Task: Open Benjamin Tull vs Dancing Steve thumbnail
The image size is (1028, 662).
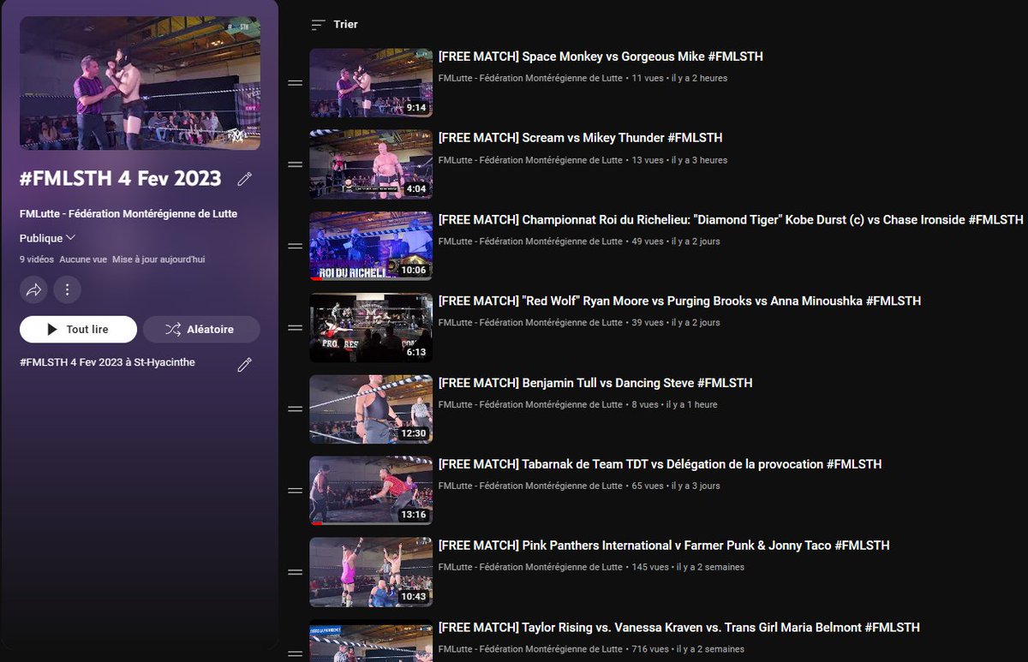Action: 371,409
